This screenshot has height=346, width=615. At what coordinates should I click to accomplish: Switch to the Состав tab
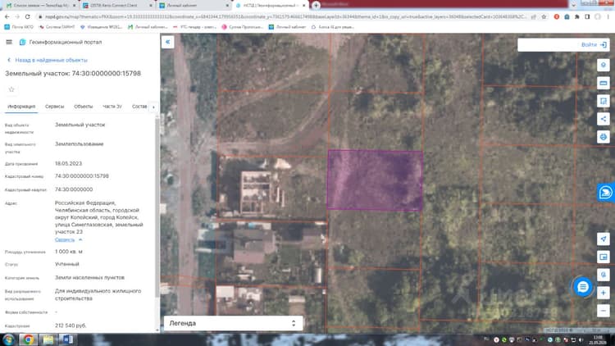pos(139,107)
